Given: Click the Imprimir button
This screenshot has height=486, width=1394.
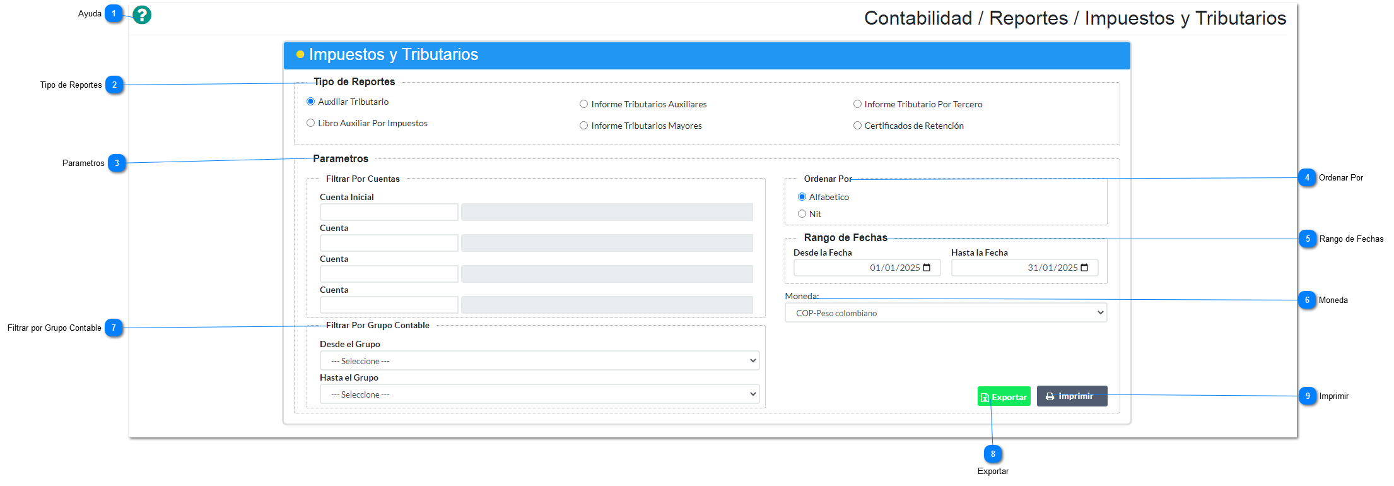Looking at the screenshot, I should tap(1072, 396).
